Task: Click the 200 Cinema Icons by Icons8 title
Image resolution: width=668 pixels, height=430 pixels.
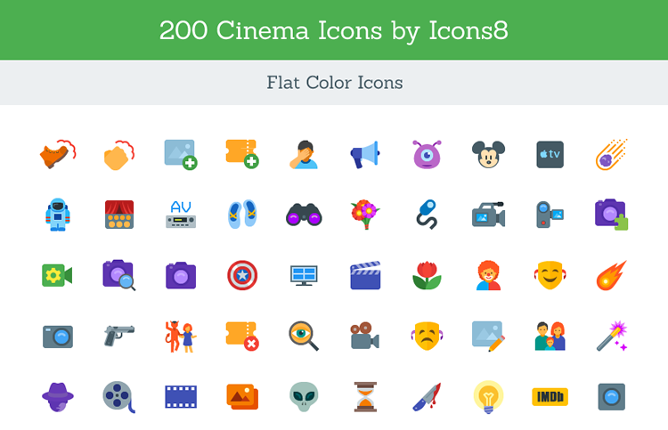Action: 334,30
